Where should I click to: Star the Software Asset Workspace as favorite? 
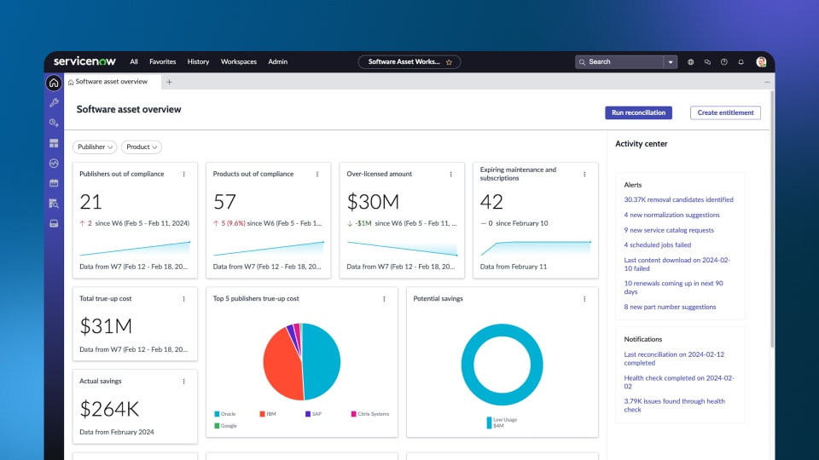click(x=449, y=62)
